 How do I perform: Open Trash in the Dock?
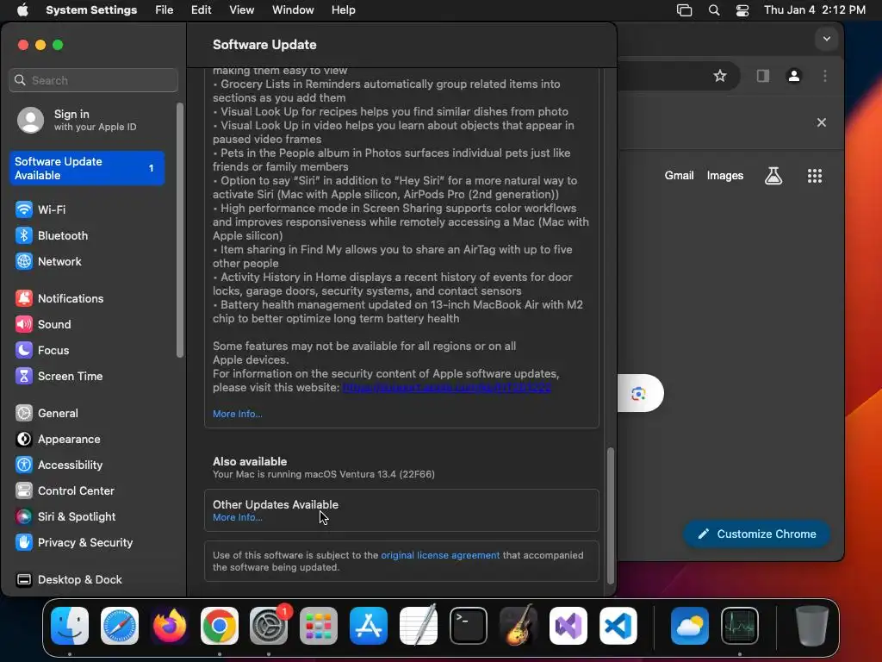point(811,626)
